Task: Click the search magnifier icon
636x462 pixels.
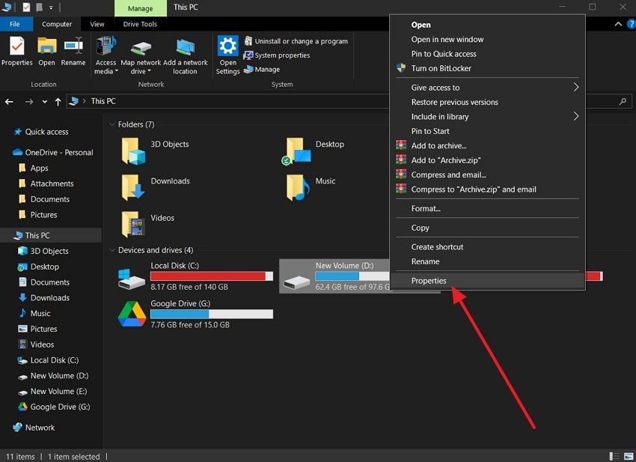Action: click(623, 102)
